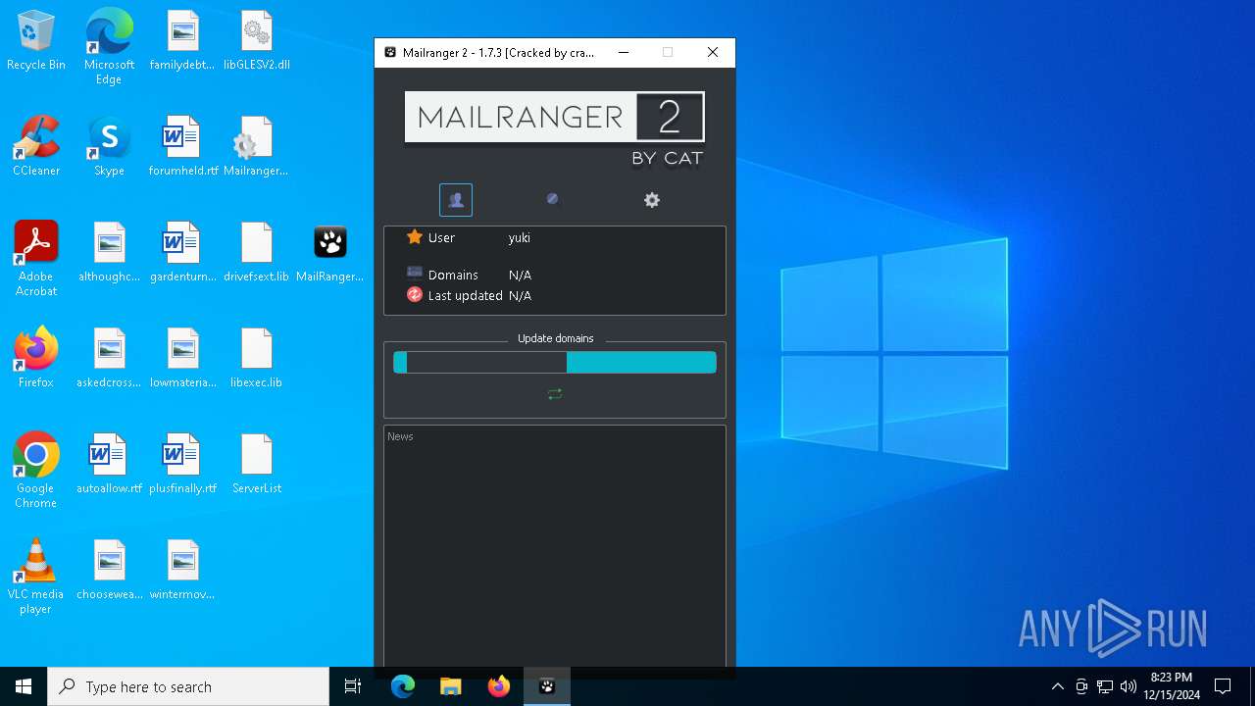This screenshot has height=706, width=1255.
Task: Launch Firefox from the taskbar
Action: click(499, 686)
